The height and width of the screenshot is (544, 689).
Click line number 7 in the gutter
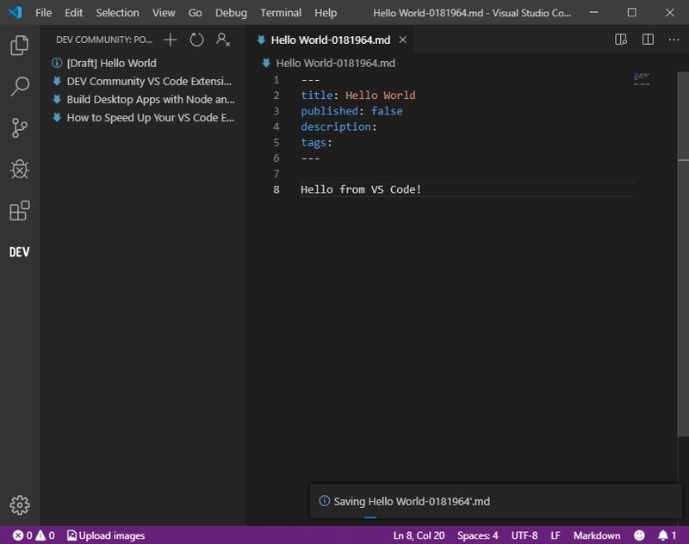tap(276, 174)
